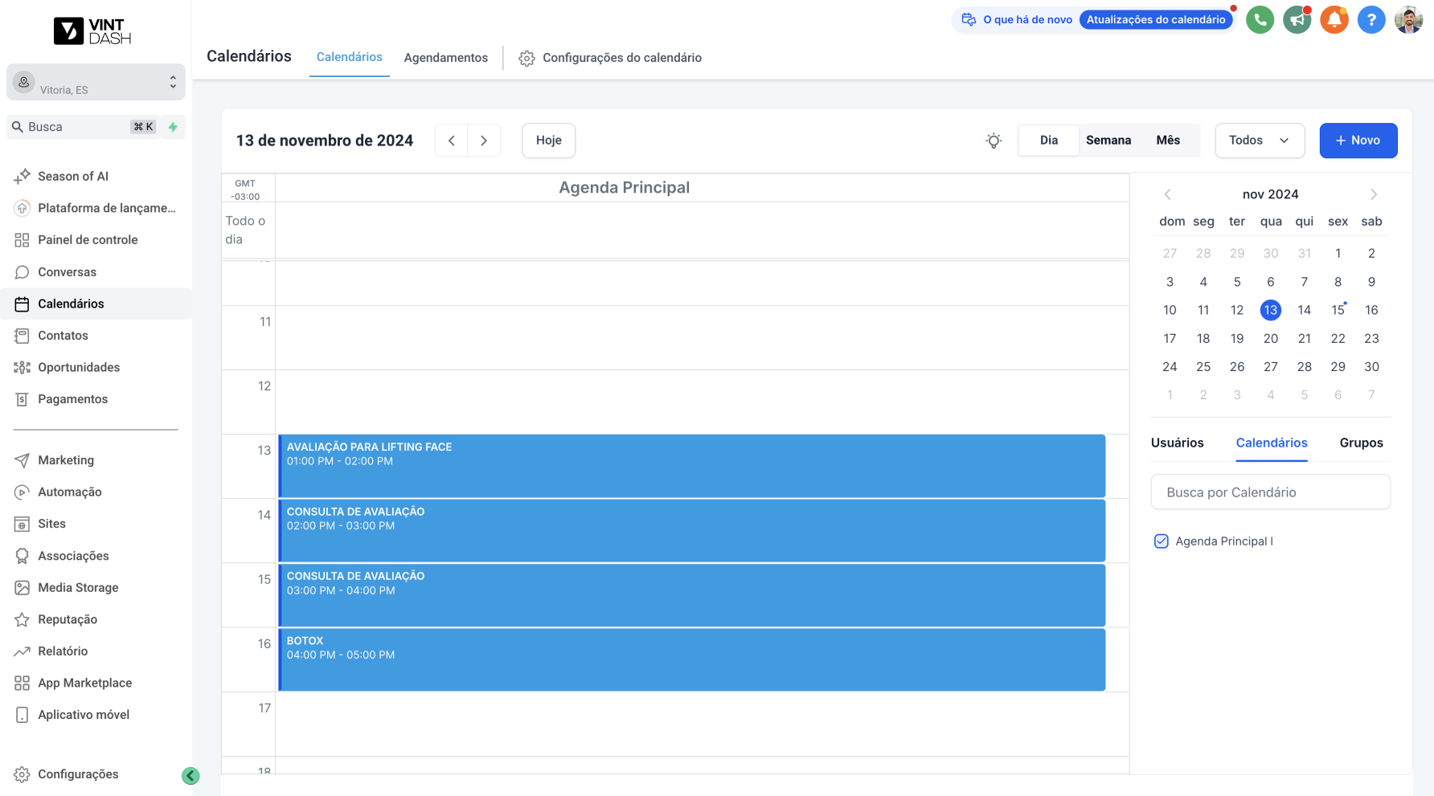Click the lightbulb tips icon

[x=994, y=141]
